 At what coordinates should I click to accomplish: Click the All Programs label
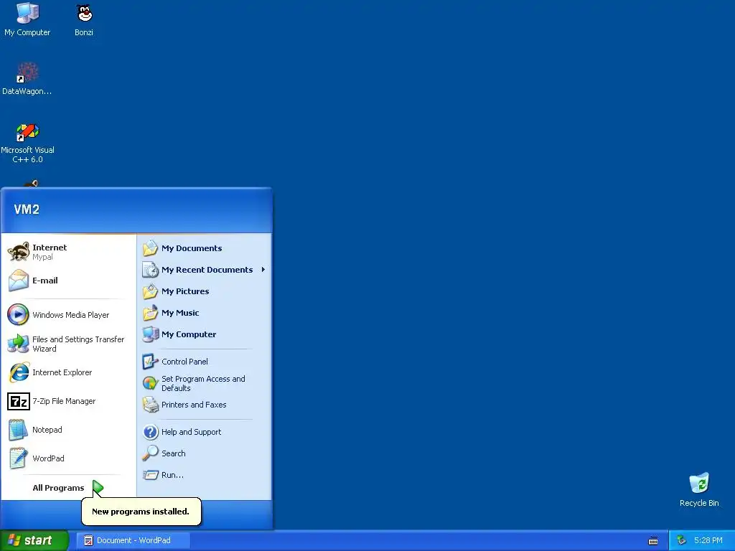[58, 488]
